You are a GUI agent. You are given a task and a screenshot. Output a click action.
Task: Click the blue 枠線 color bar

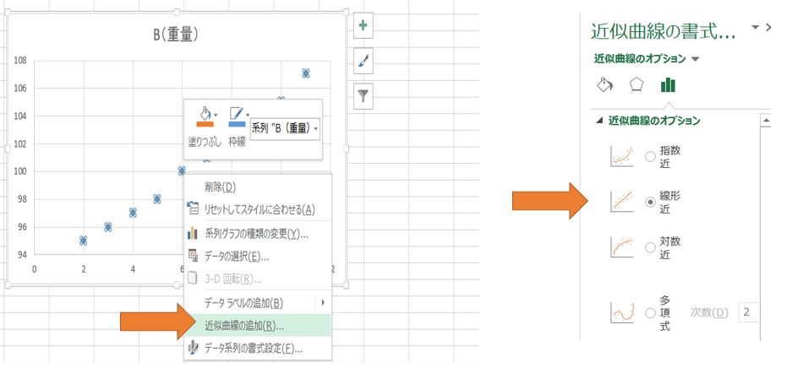tap(237, 123)
